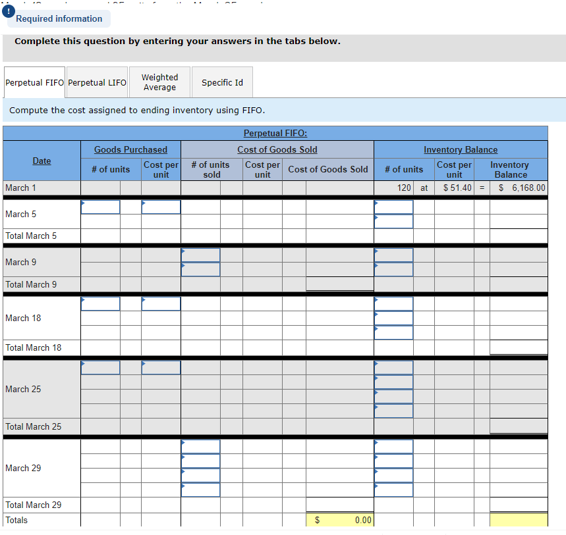
Task: Click the Totals inventory balance yellow cell
Action: point(519,520)
